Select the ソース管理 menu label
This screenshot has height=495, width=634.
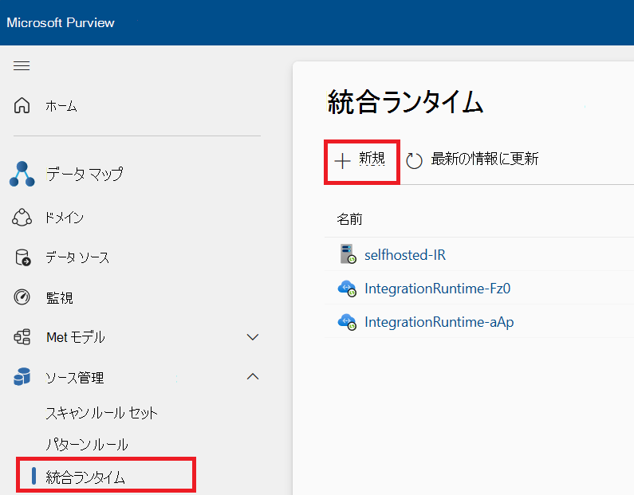pos(75,378)
